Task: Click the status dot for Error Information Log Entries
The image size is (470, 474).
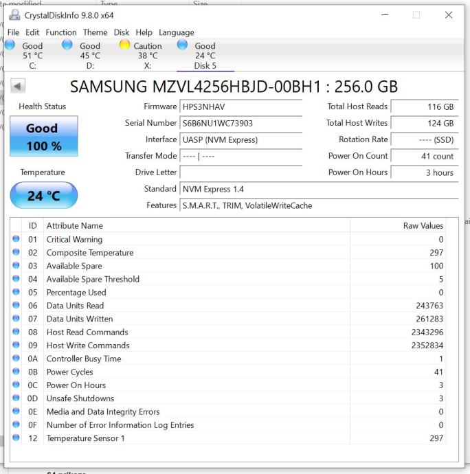Action: 16,425
